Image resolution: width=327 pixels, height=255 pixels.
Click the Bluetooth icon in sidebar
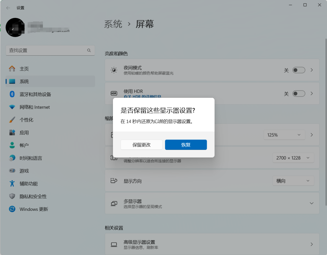point(12,94)
